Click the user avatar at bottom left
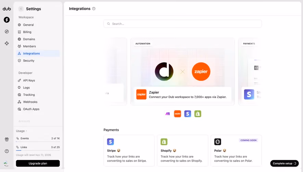 point(6,163)
